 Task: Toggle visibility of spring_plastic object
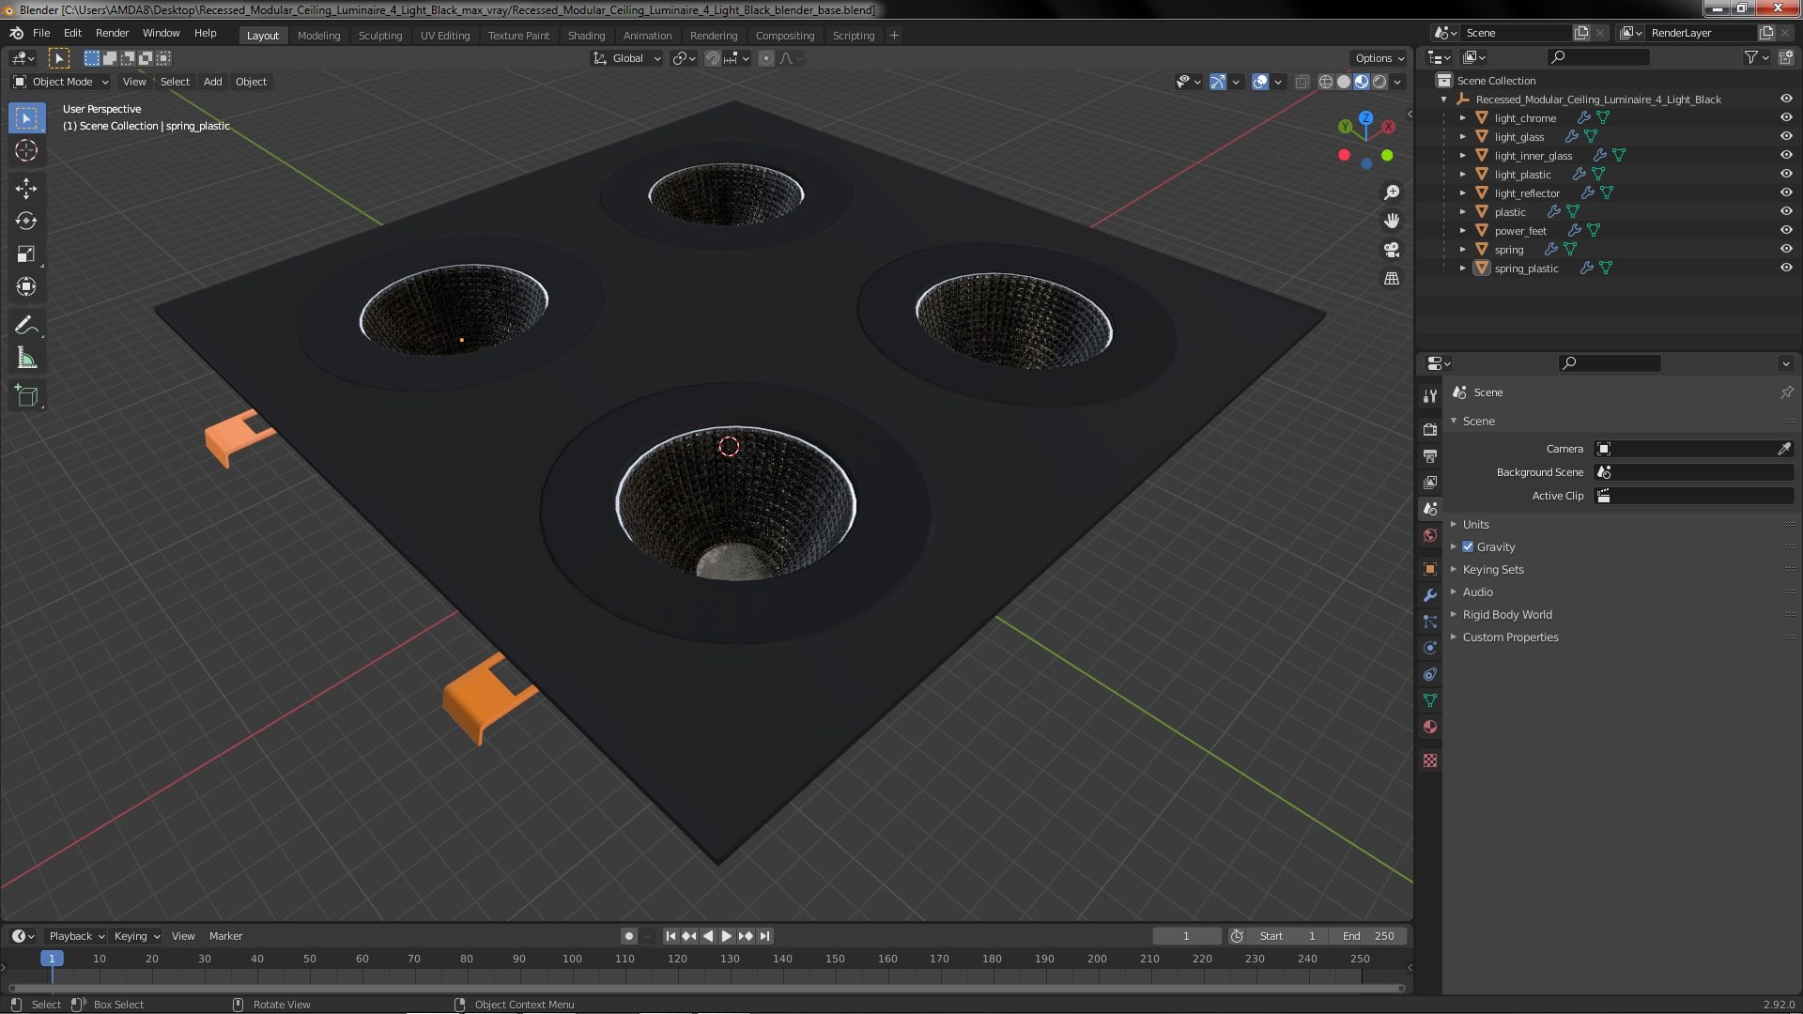(1786, 269)
